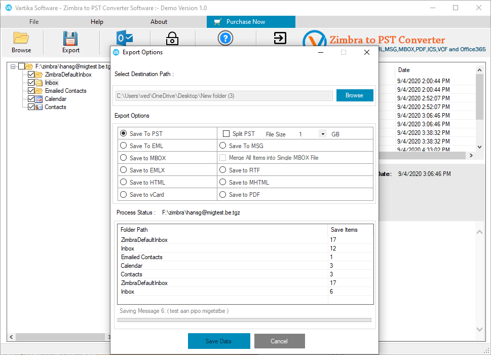Screen dimensions: 491x355
Task: Click the preview pane scroll down arrow
Action: (479, 329)
